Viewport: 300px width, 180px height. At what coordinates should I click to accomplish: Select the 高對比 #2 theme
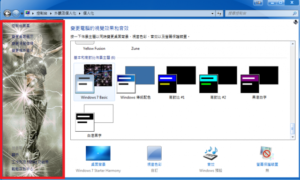(218, 82)
